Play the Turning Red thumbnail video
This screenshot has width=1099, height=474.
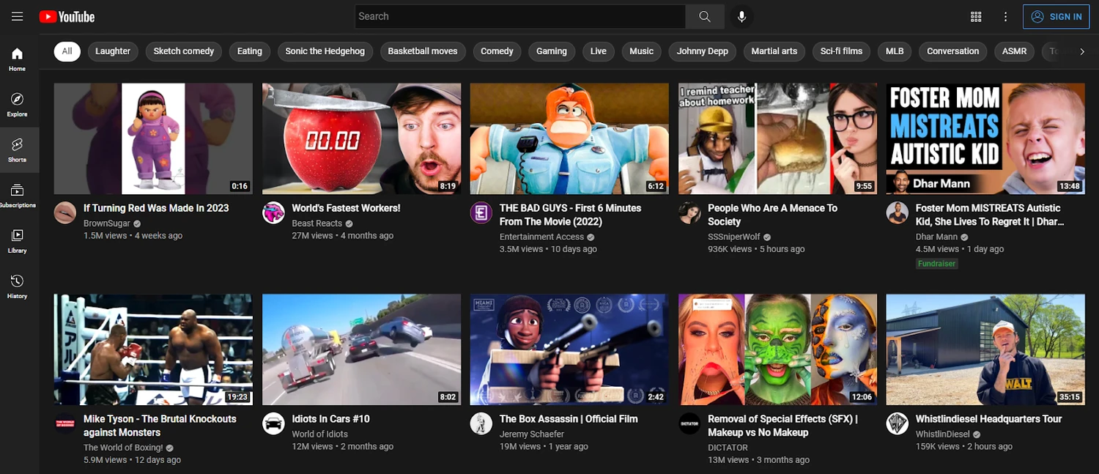pos(153,138)
